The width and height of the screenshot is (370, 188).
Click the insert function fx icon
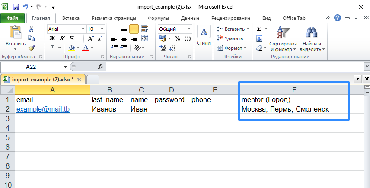point(101,67)
